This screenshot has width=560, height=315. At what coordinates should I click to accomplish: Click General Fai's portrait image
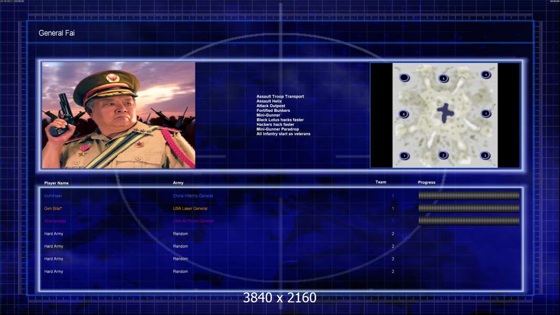(118, 115)
